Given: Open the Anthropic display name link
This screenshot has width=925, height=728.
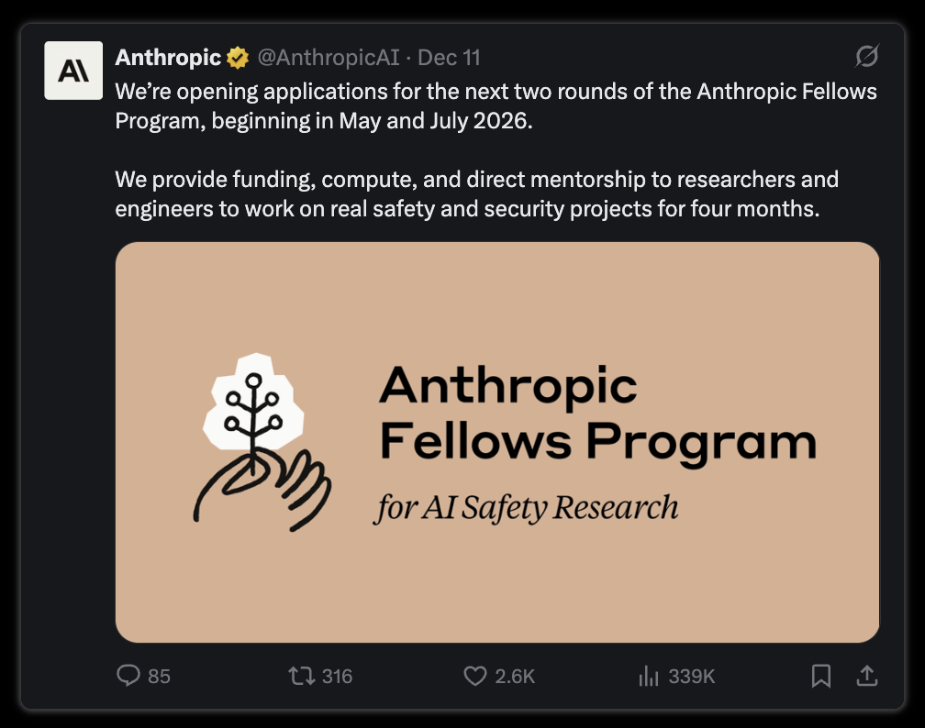Looking at the screenshot, I should pos(168,58).
